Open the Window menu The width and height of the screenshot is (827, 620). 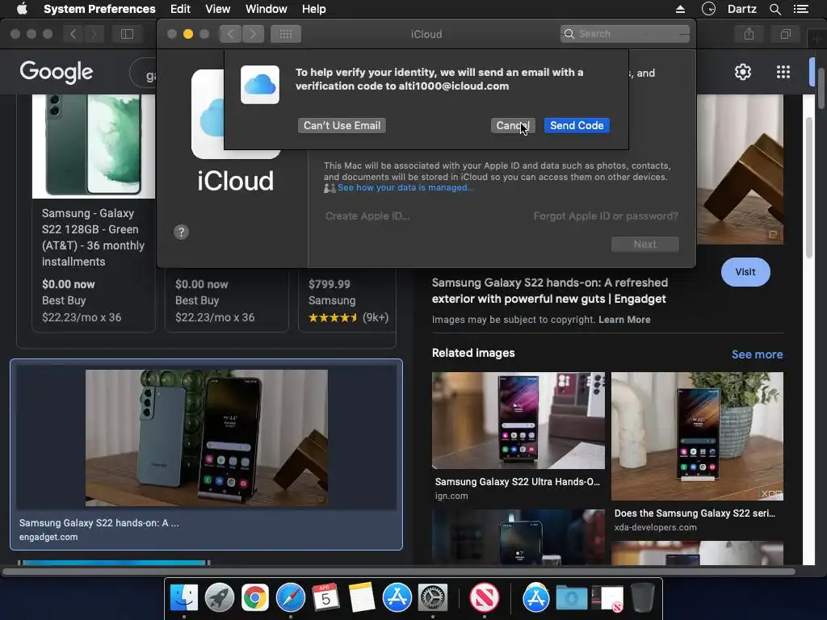click(x=266, y=9)
